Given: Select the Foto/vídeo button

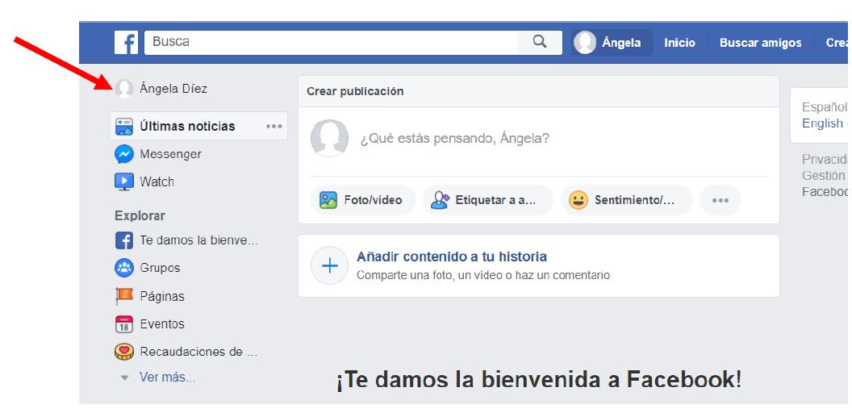Looking at the screenshot, I should 363,200.
